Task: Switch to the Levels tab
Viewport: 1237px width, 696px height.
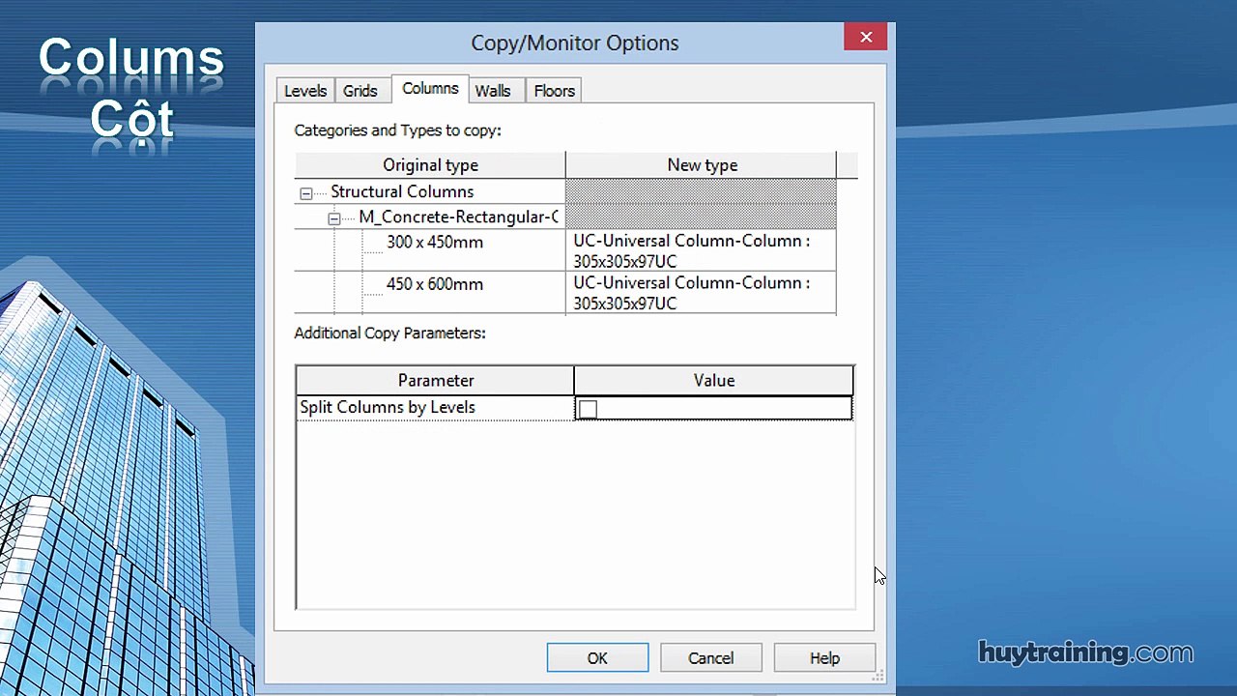Action: [x=305, y=91]
